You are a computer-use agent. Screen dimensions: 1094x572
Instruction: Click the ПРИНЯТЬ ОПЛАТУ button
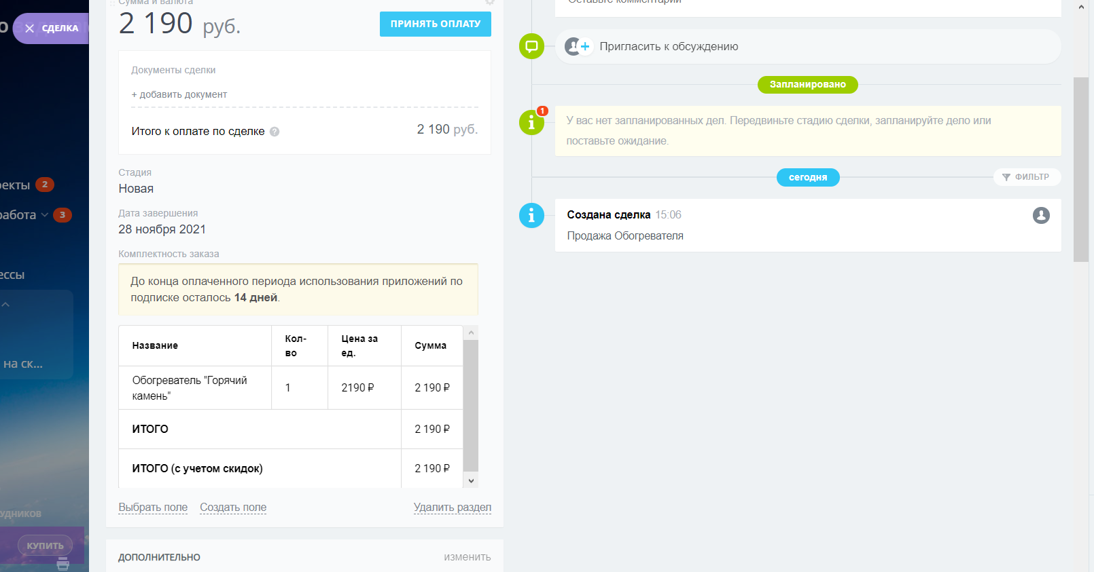click(436, 24)
